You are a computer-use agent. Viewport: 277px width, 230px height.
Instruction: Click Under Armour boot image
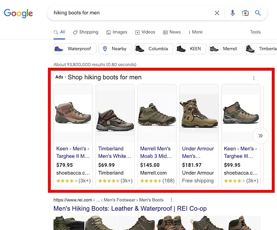(x=199, y=113)
